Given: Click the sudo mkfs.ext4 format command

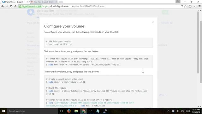Looking at the screenshot, I should coord(83,65).
